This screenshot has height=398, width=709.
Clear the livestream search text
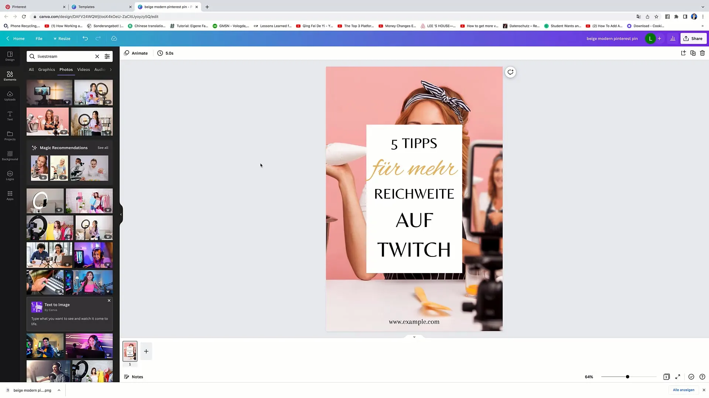tap(97, 56)
